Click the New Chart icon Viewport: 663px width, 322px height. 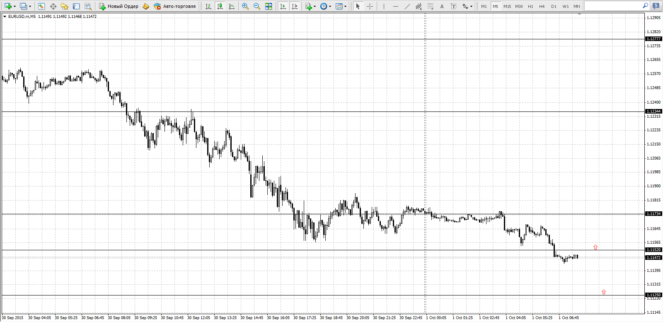8,6
